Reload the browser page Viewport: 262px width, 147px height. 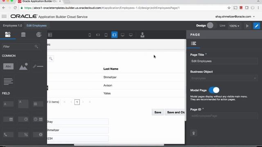tap(15, 8)
